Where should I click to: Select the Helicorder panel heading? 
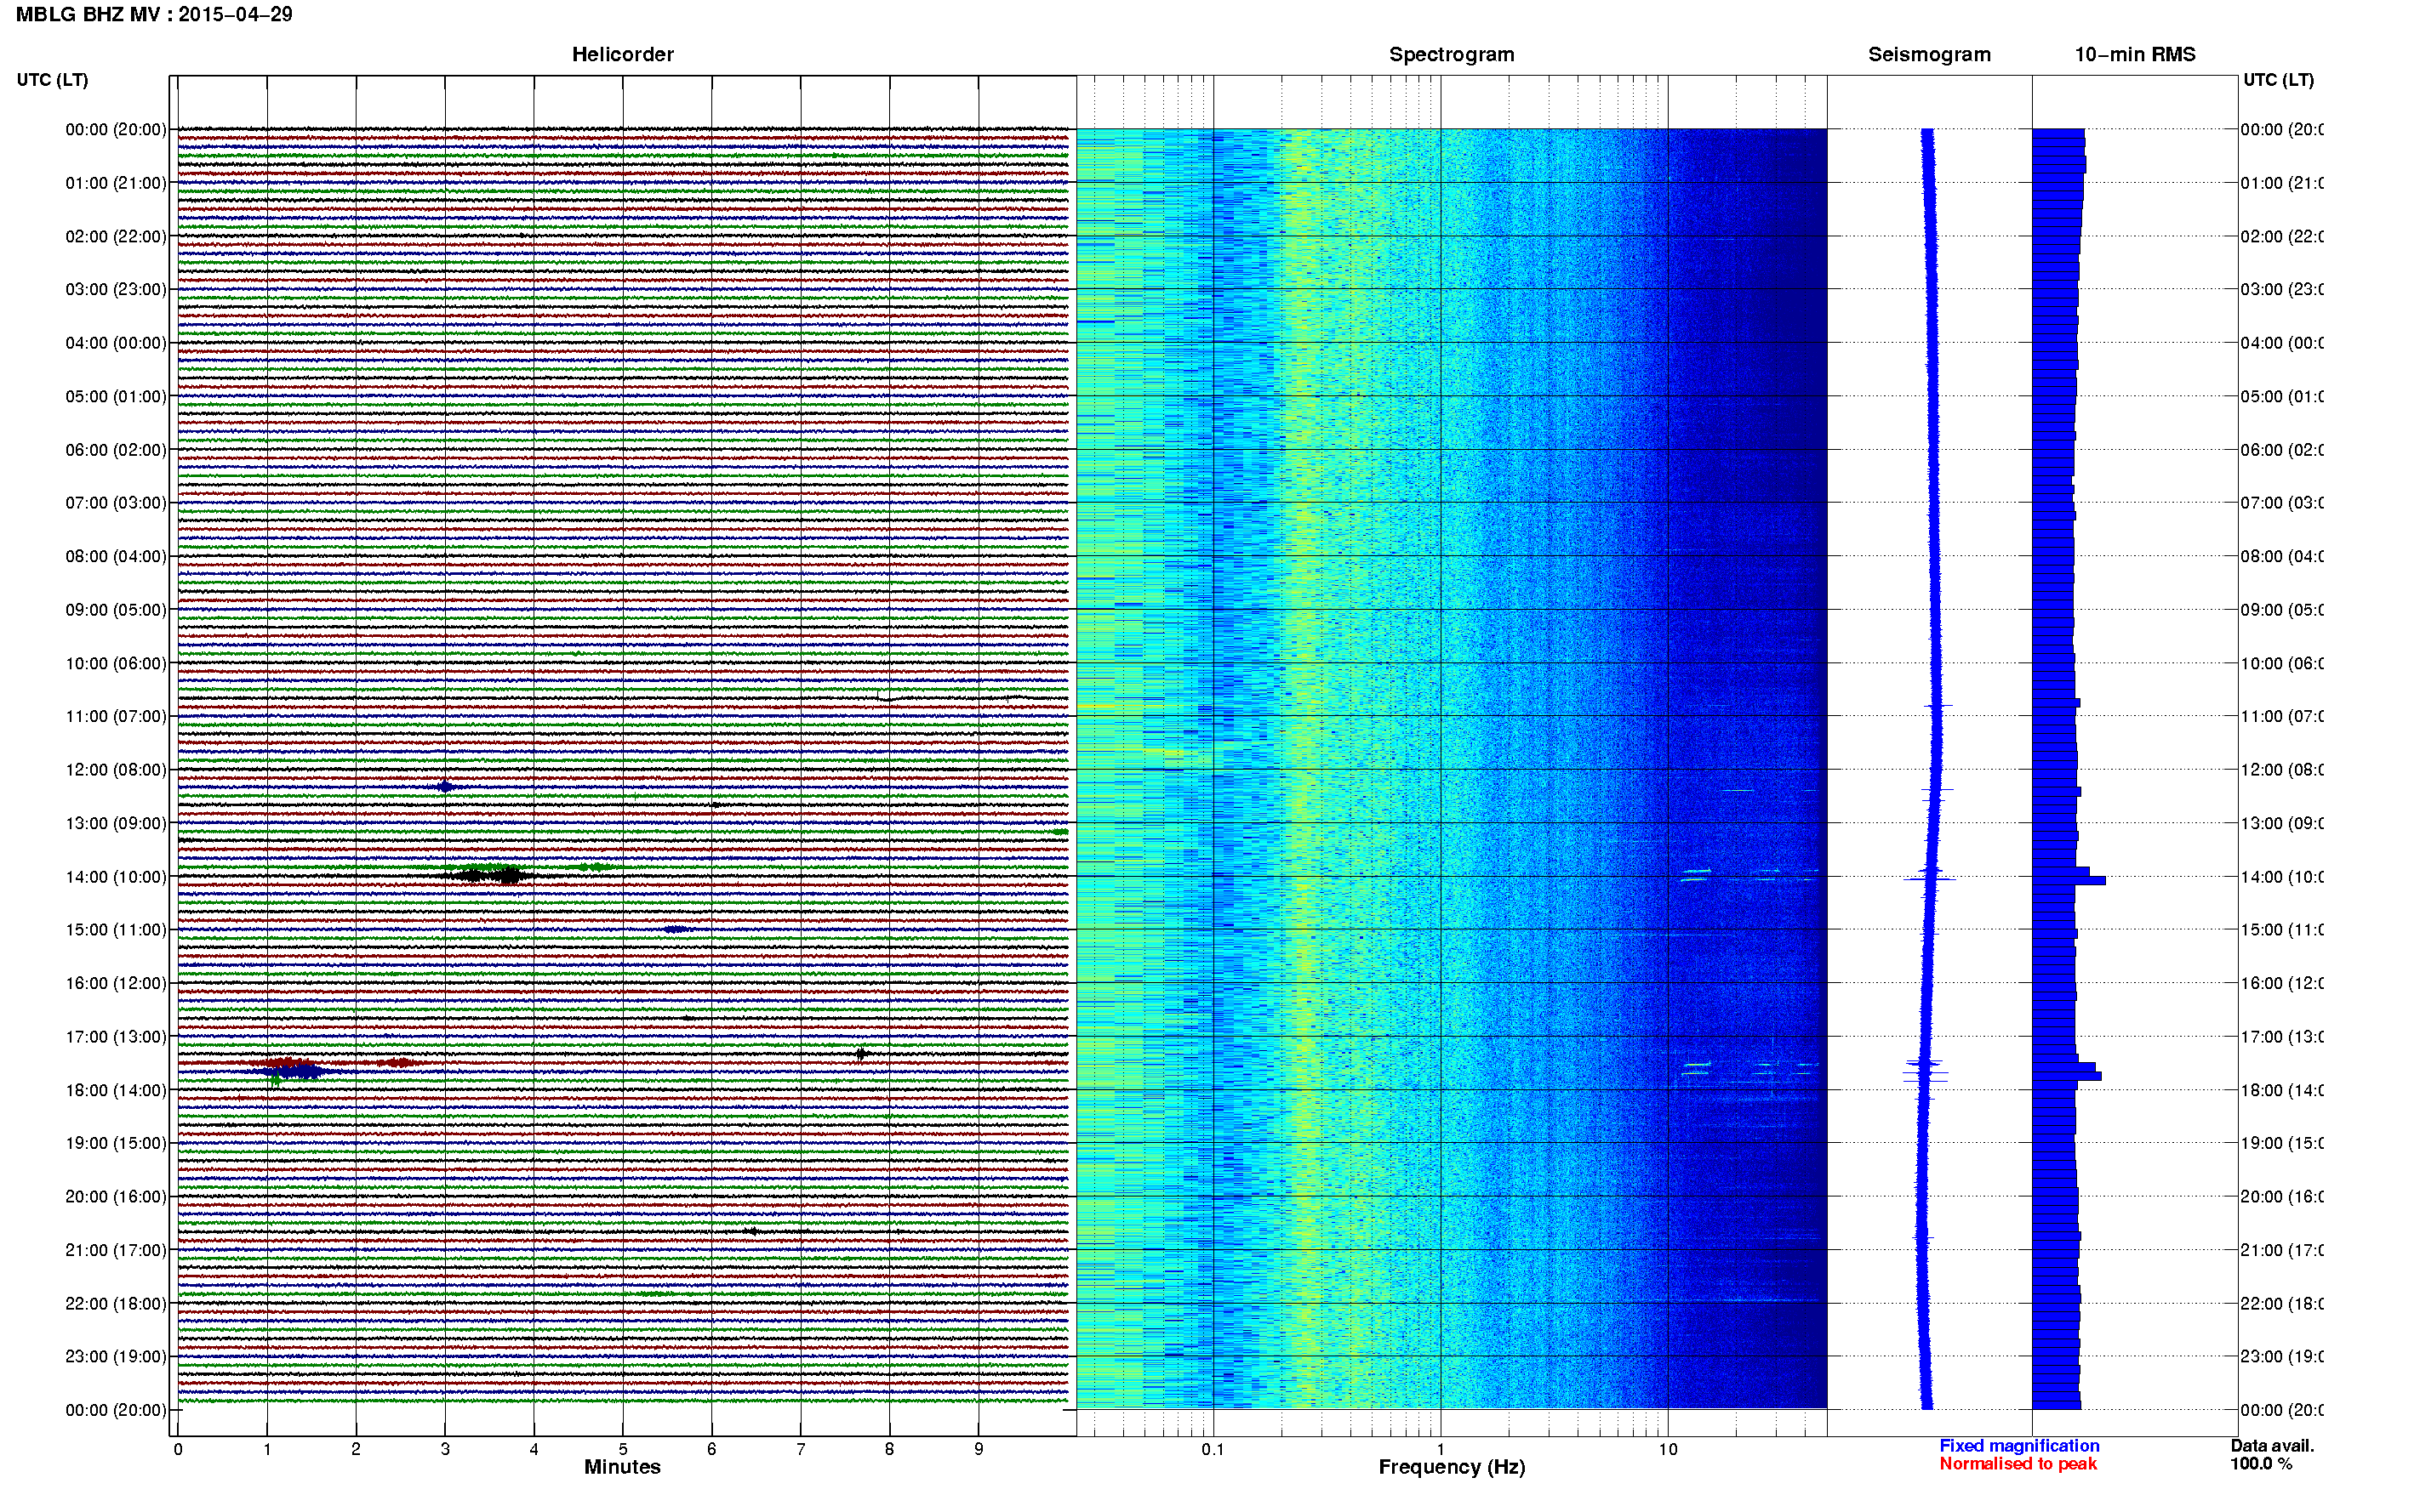coord(622,54)
